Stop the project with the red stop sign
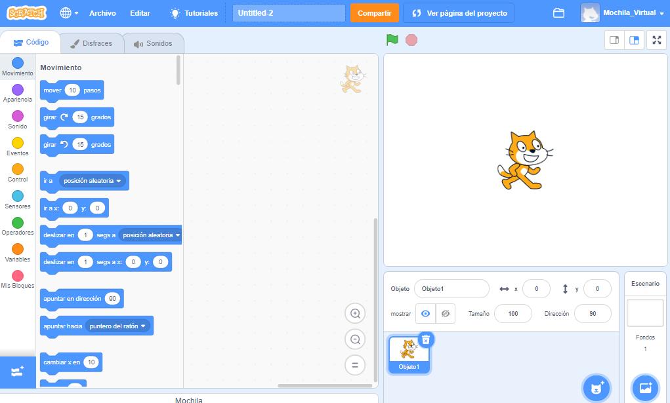The width and height of the screenshot is (670, 403). coord(411,40)
